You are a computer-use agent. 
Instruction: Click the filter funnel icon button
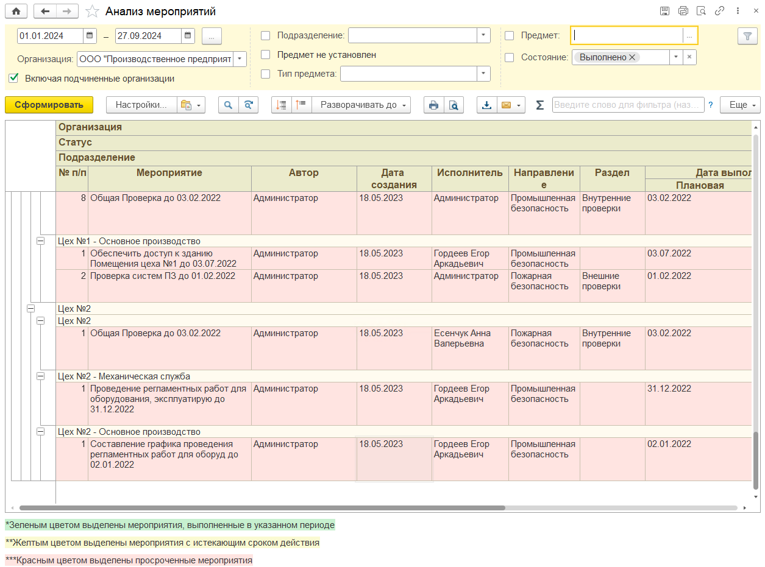pyautogui.click(x=747, y=36)
